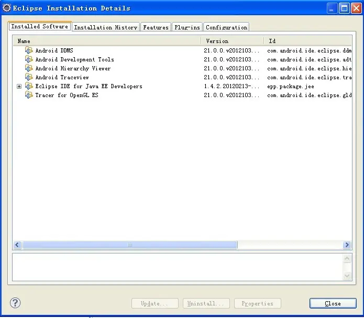
Task: Switch to the Installed Software tab
Action: point(40,26)
